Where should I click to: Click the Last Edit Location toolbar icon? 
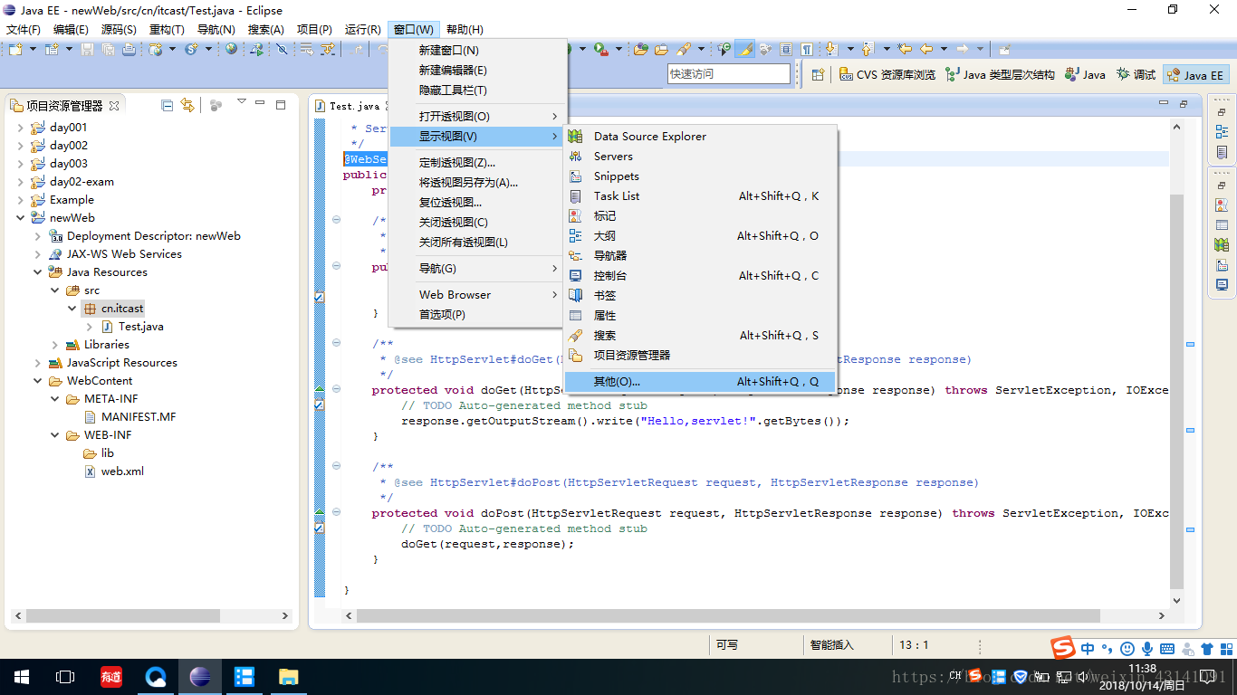pos(904,49)
